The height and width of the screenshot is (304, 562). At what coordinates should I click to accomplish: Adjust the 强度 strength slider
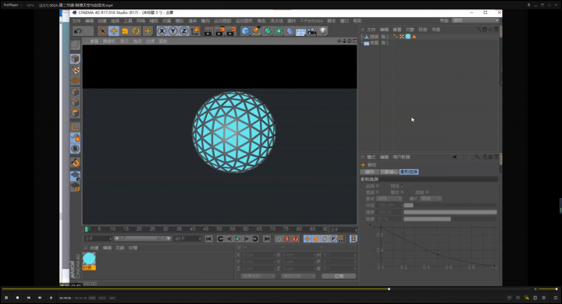coord(450,212)
